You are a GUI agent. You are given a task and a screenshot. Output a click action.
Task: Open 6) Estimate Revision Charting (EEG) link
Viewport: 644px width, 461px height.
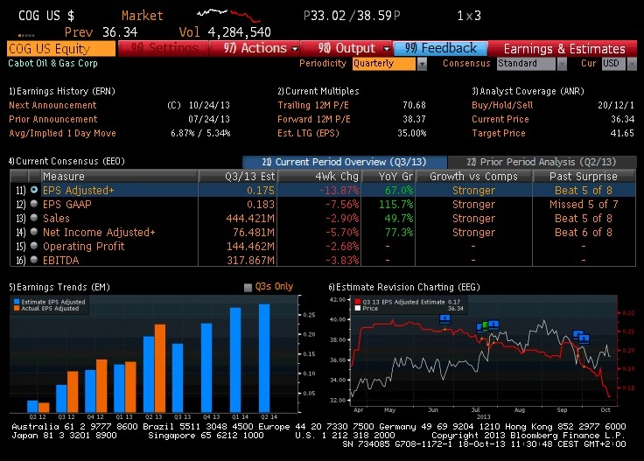(404, 287)
